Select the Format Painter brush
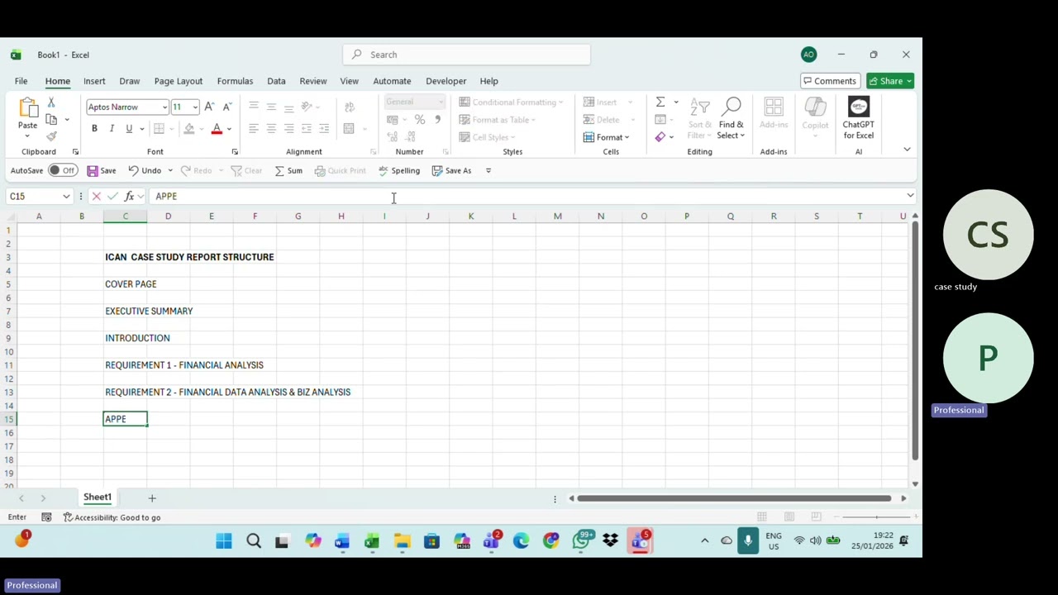 [51, 136]
